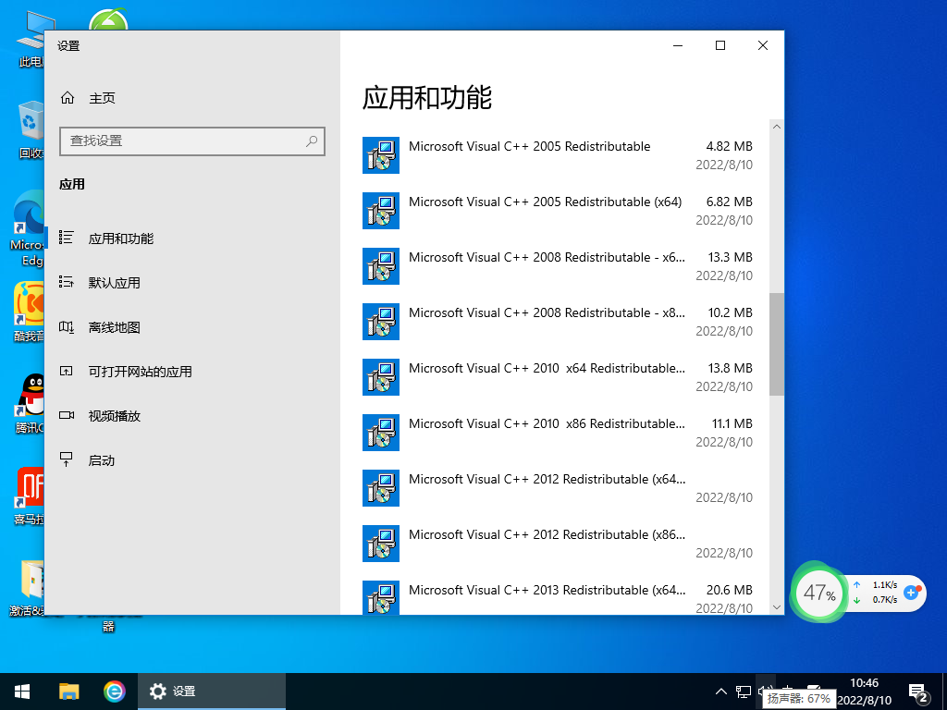Screen dimensions: 947x710
Task: Open the 主页 home icon
Action: (67, 98)
